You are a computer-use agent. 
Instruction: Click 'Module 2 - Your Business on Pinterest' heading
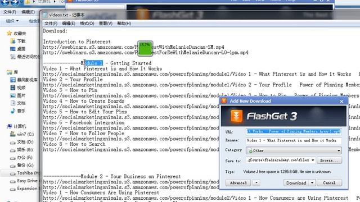point(130,177)
